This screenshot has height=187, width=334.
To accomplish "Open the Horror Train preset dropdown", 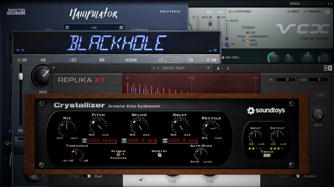I will point(208,68).
